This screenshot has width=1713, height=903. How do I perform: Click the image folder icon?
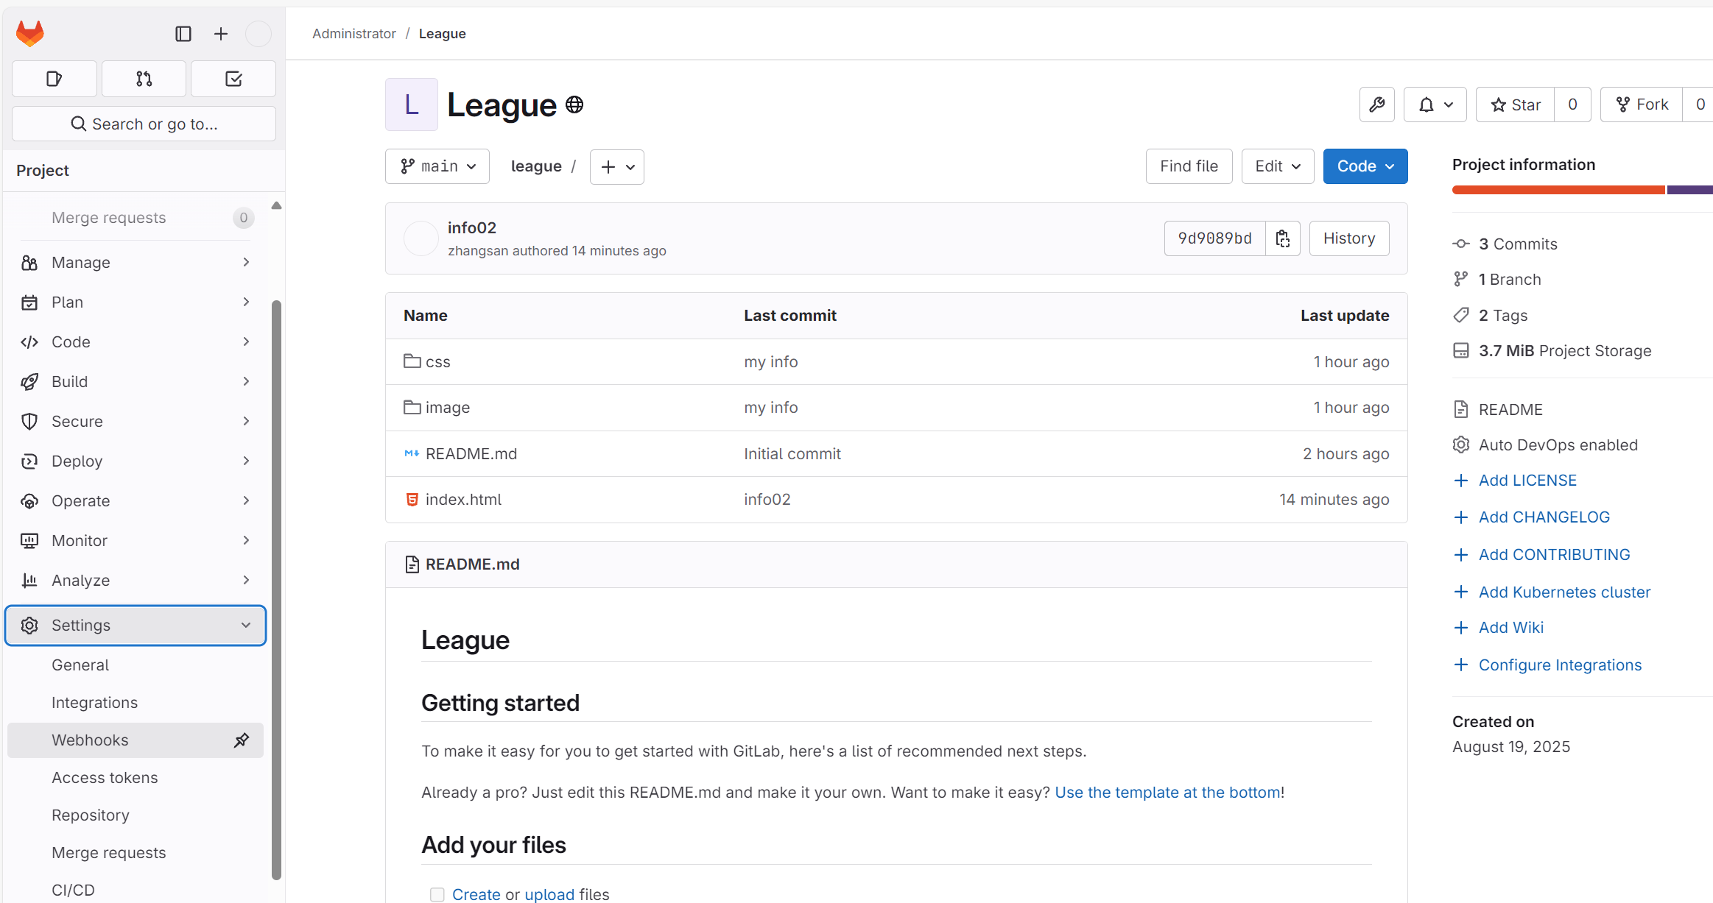[x=412, y=407]
